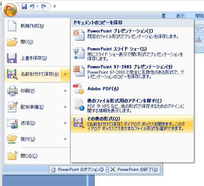This screenshot has width=204, height=186.
Task: Open the Undo history dropdown arrow
Action: pyautogui.click(x=37, y=6)
